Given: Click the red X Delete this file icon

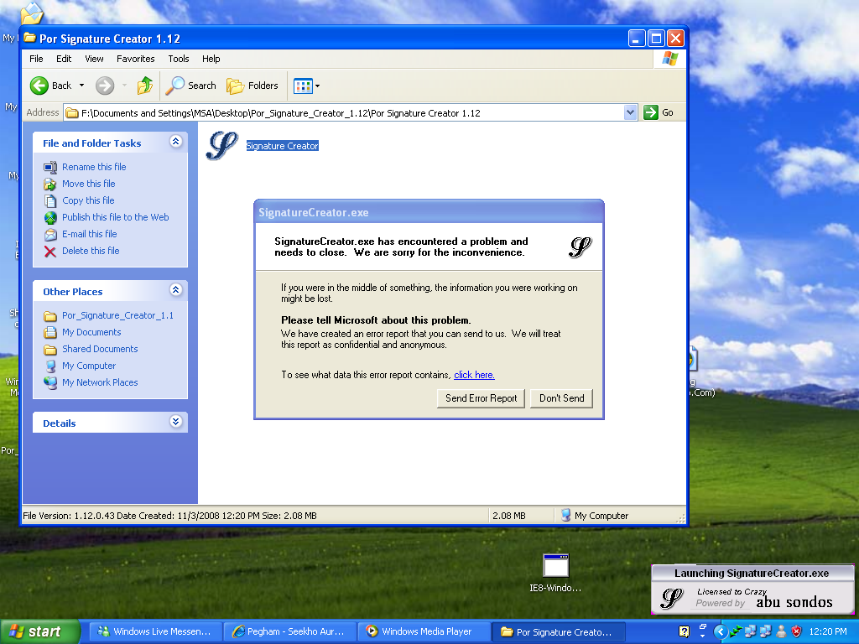Looking at the screenshot, I should [x=50, y=252].
